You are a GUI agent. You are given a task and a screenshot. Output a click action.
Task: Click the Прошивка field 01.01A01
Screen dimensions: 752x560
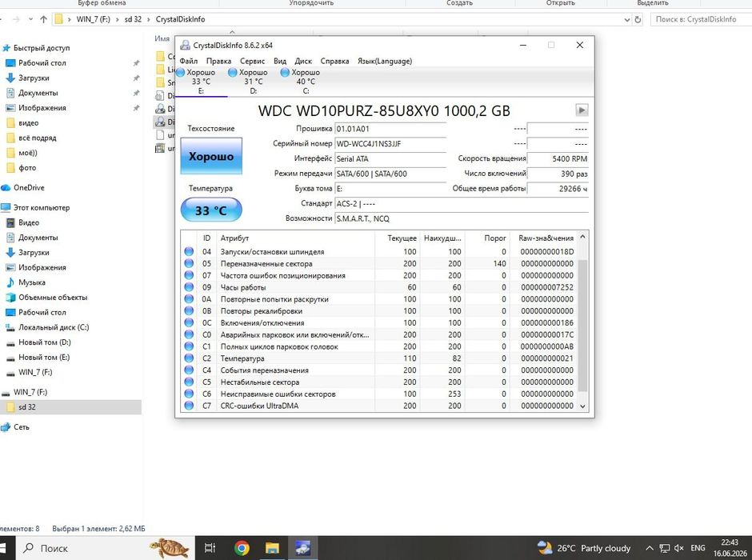pos(390,129)
